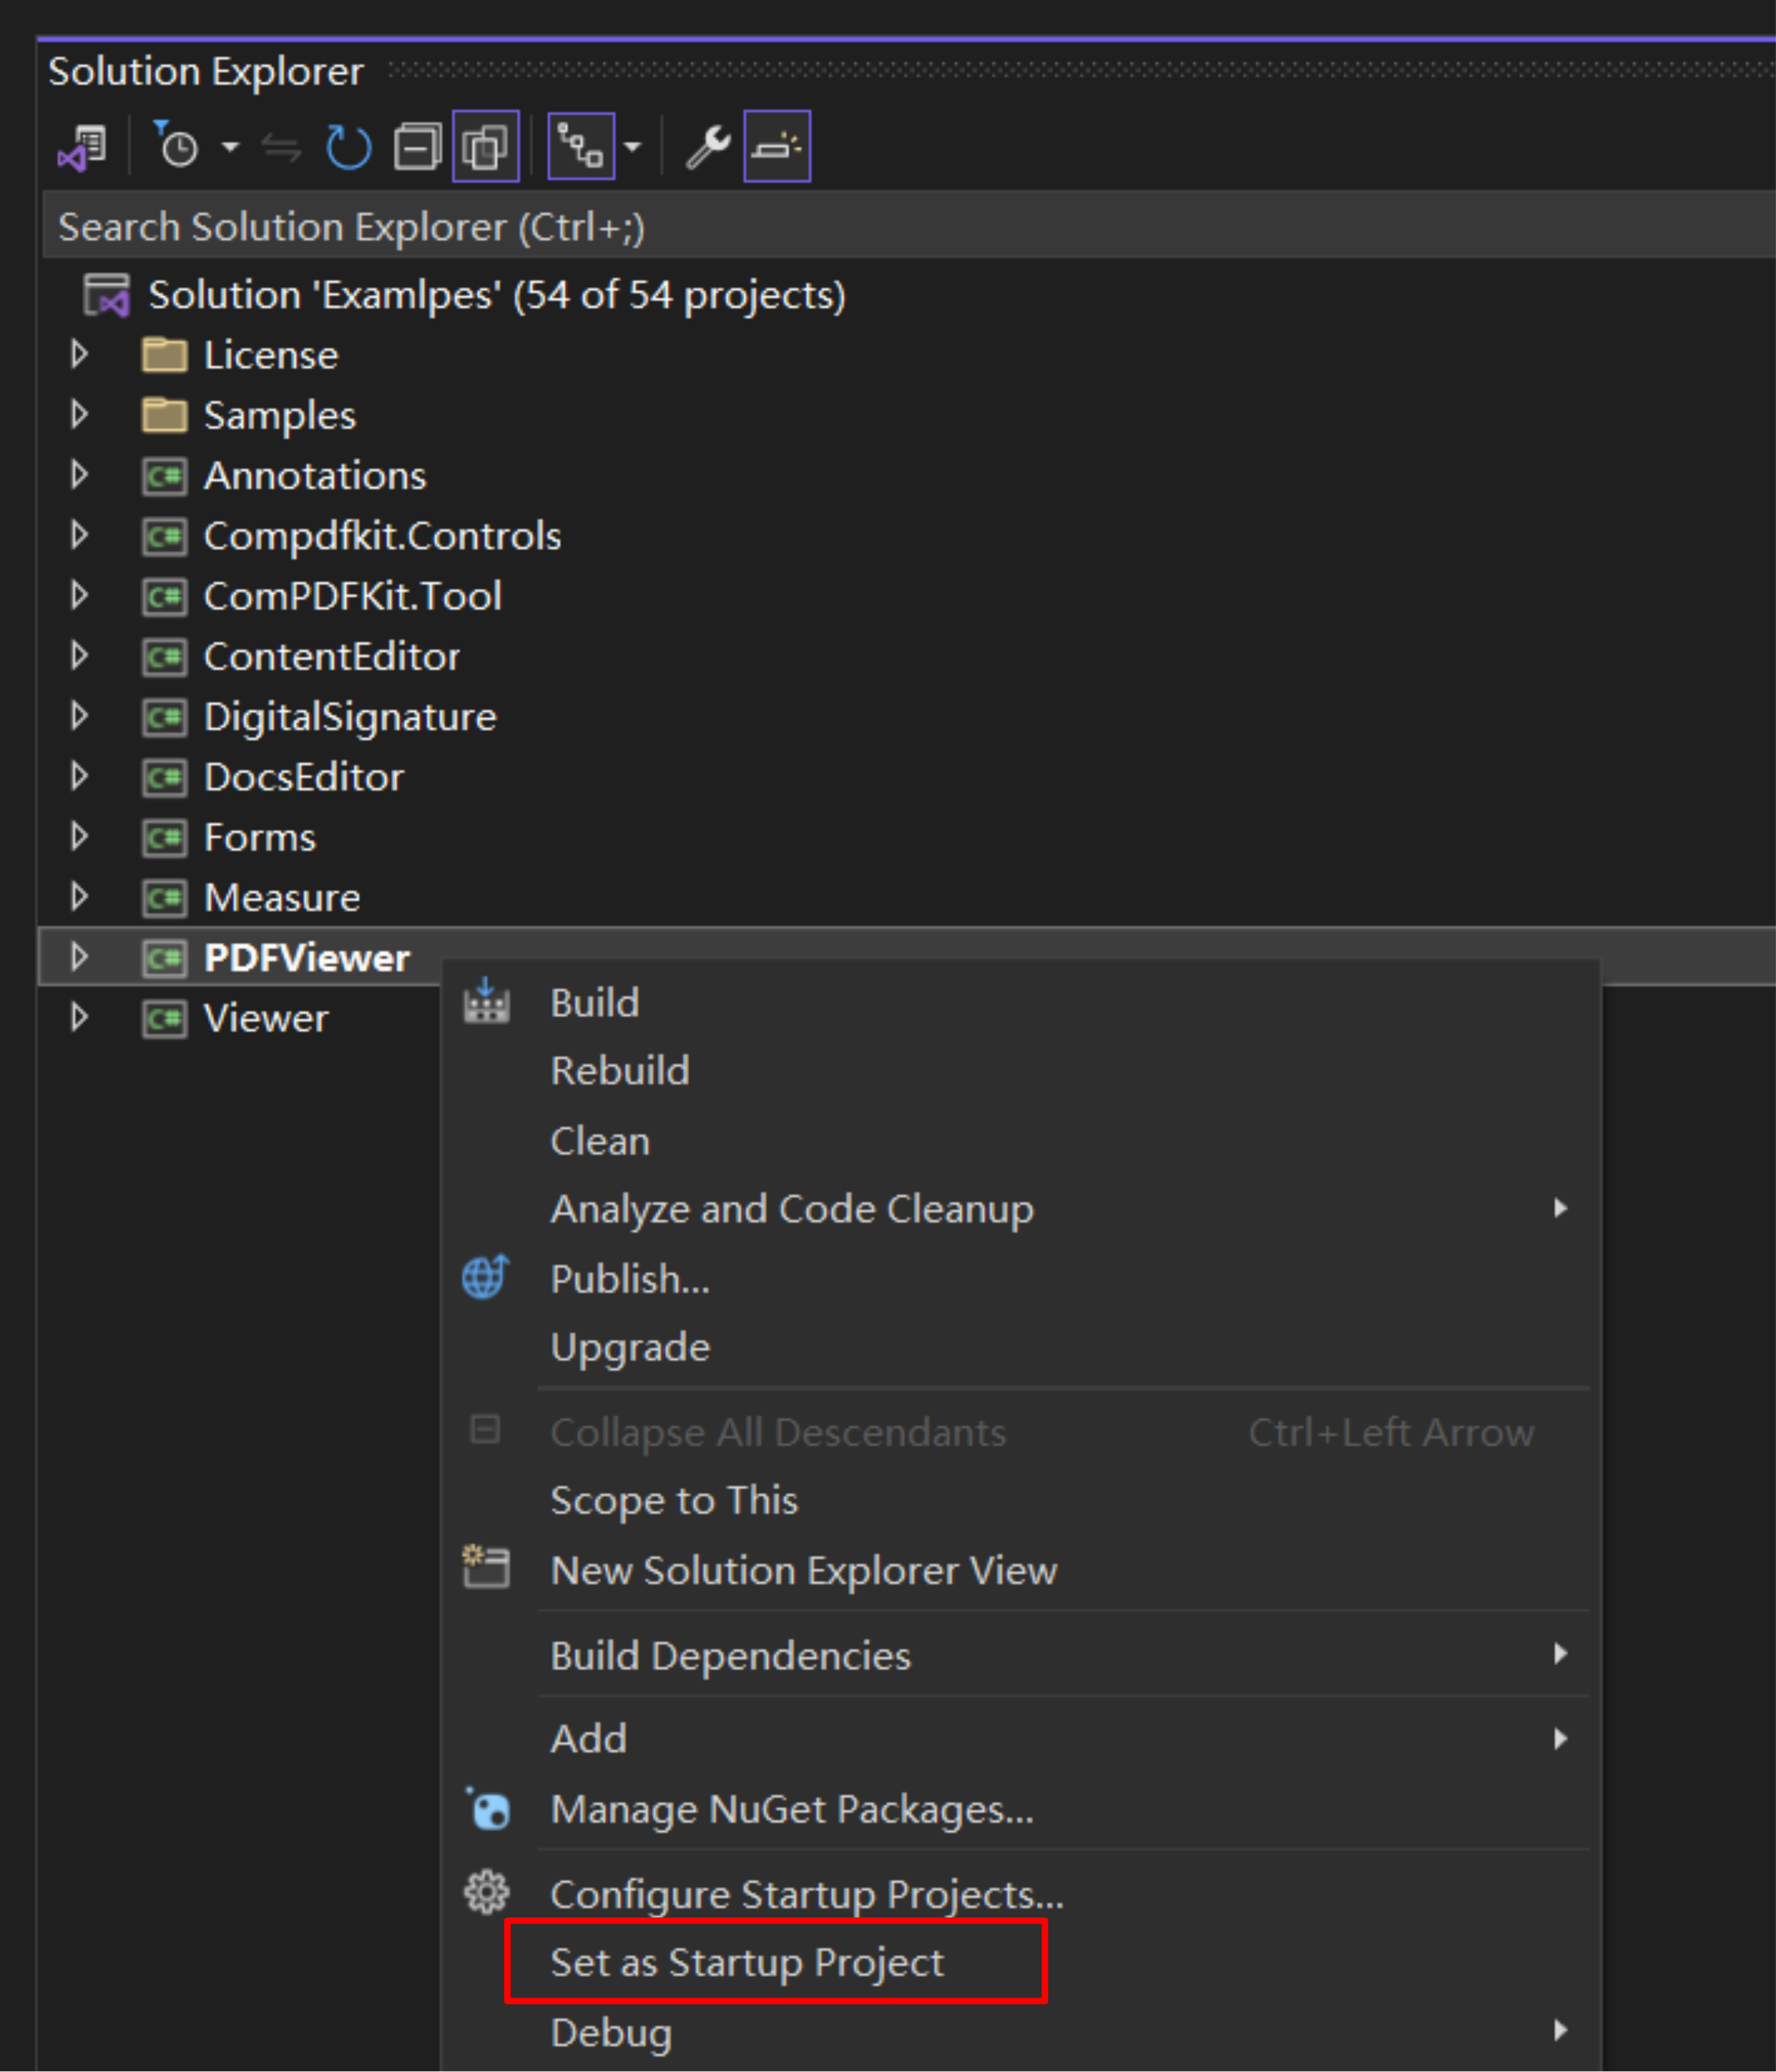Screen dimensions: 1776x2072
Task: Click the Manage NuGet Packages icon
Action: [488, 1810]
